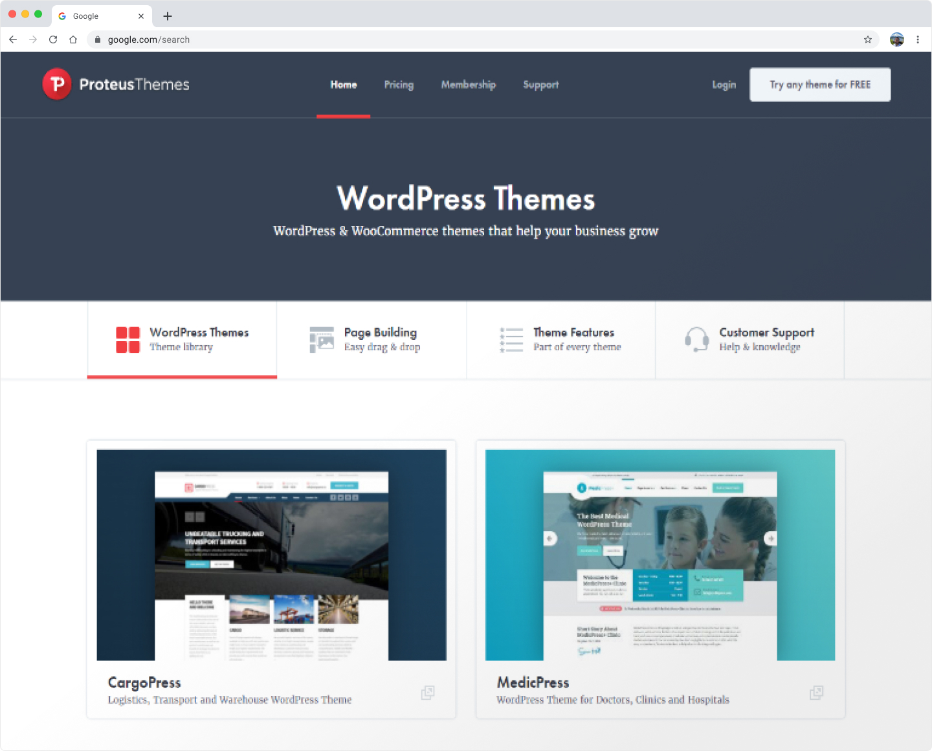Click 'WordPress Theme for Doctors, Clinics and Hospitals' text
This screenshot has width=932, height=751.
click(613, 700)
